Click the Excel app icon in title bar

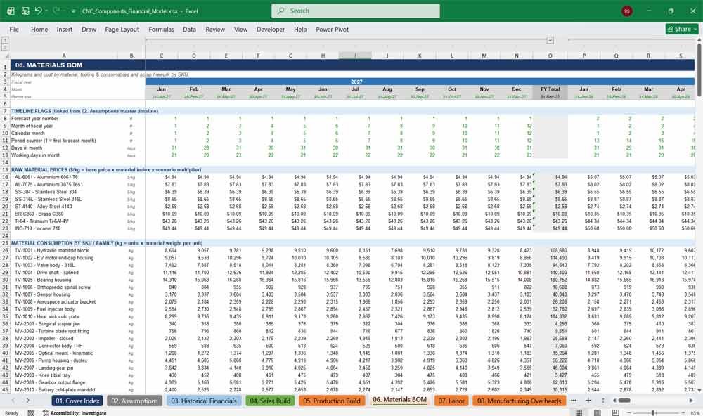point(11,11)
